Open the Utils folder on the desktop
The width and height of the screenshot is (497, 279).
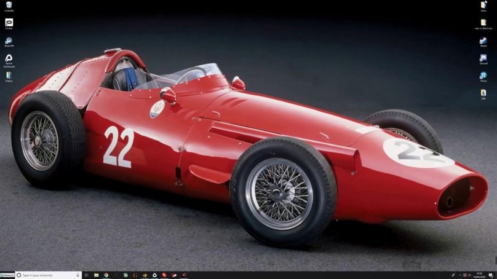[x=483, y=93]
